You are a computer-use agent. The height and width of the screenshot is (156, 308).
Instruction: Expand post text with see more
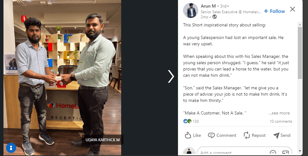point(279,113)
